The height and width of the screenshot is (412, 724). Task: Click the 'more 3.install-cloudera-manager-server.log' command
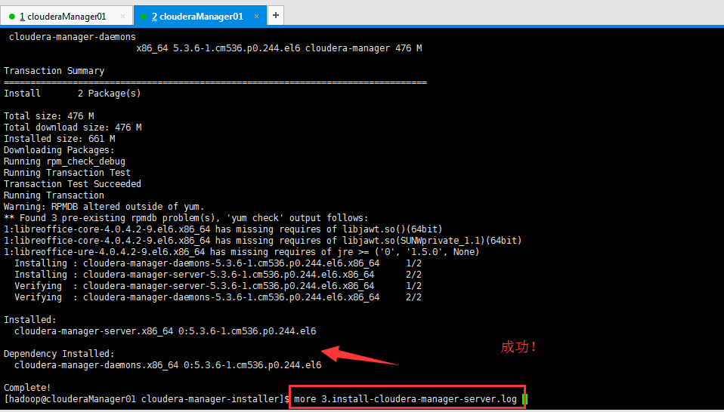405,399
